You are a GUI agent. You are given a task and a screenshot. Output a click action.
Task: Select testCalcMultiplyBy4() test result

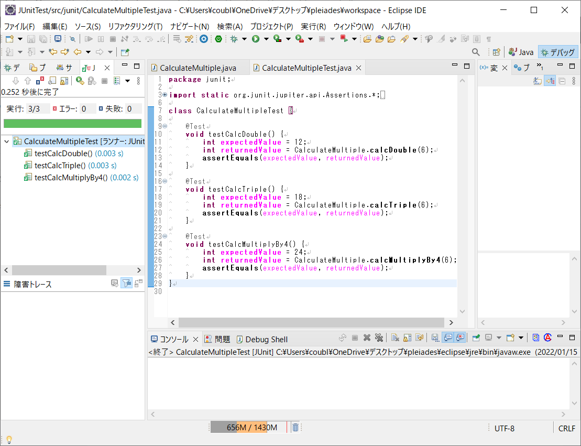(x=81, y=178)
